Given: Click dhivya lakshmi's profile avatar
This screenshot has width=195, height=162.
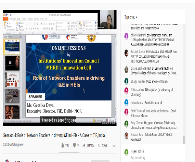Looking at the screenshot, I should tap(126, 36).
